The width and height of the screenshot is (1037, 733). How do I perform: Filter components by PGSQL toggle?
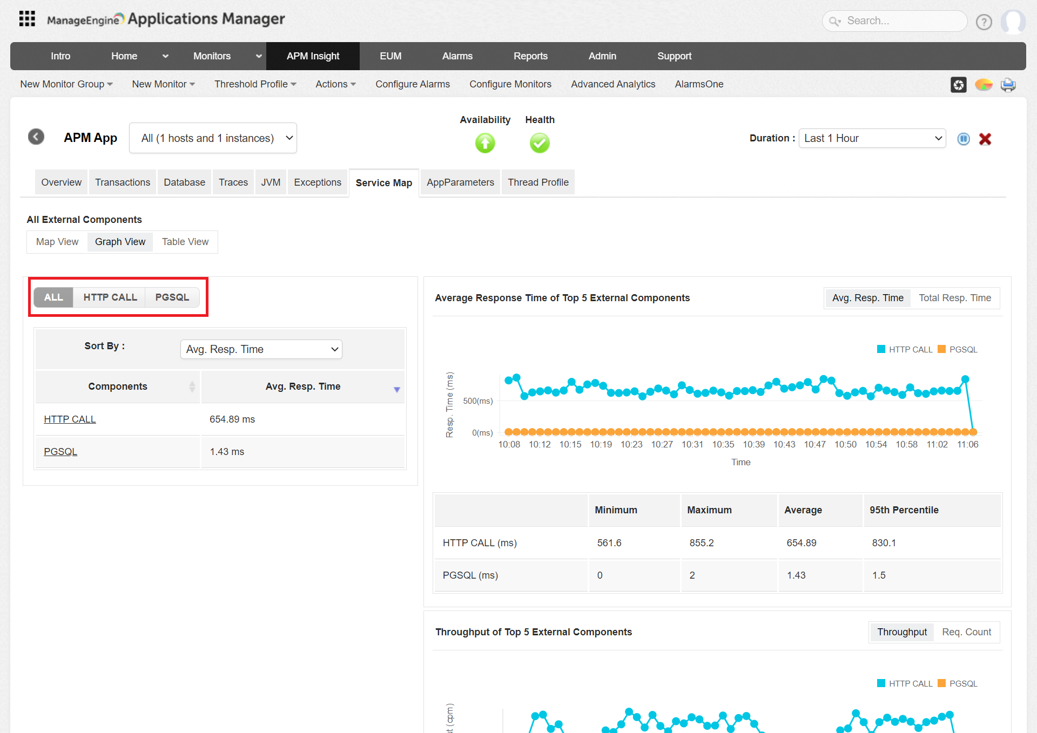coord(172,297)
